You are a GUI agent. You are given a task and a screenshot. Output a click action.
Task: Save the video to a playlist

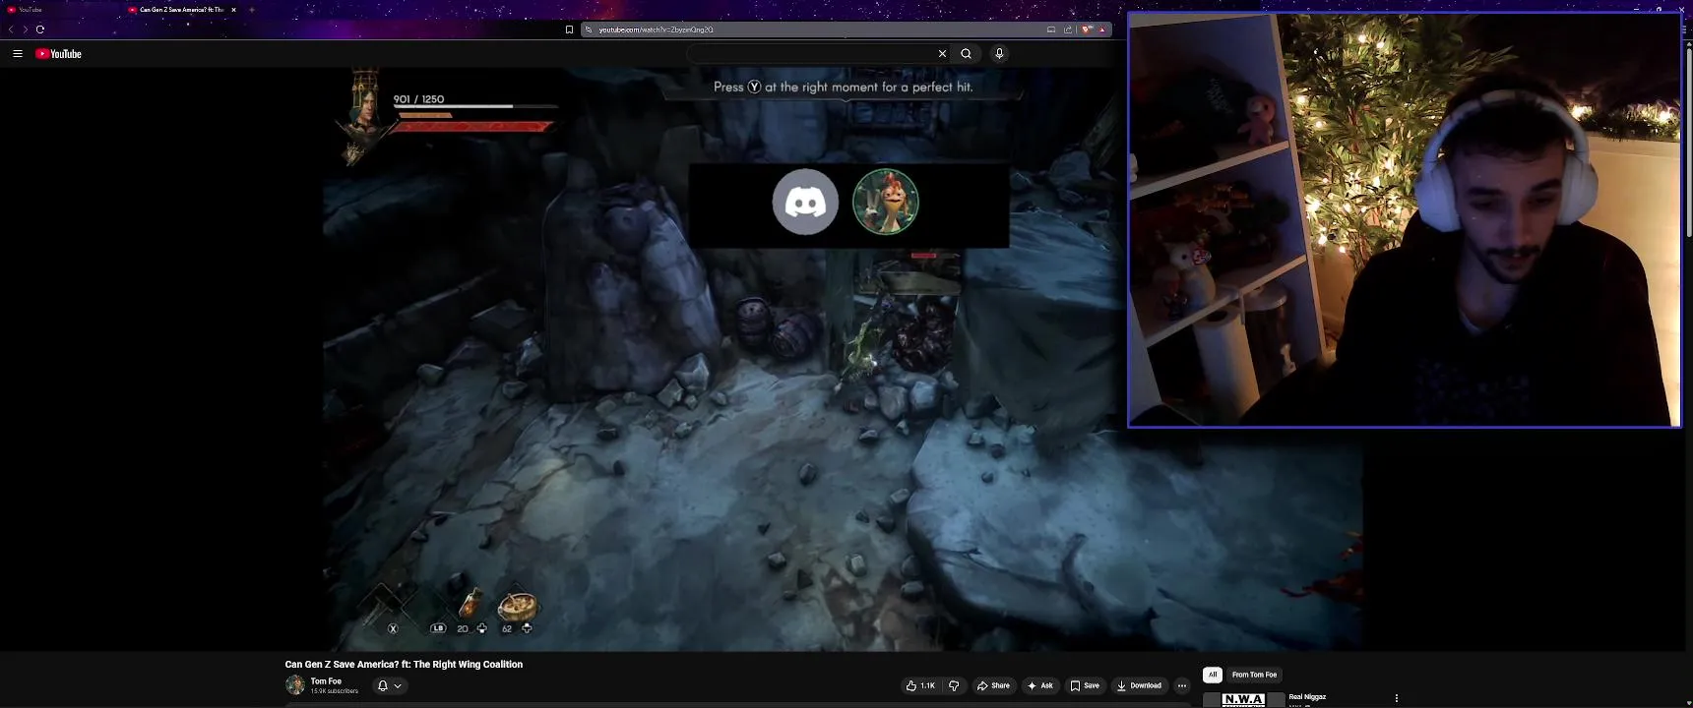pos(1085,686)
